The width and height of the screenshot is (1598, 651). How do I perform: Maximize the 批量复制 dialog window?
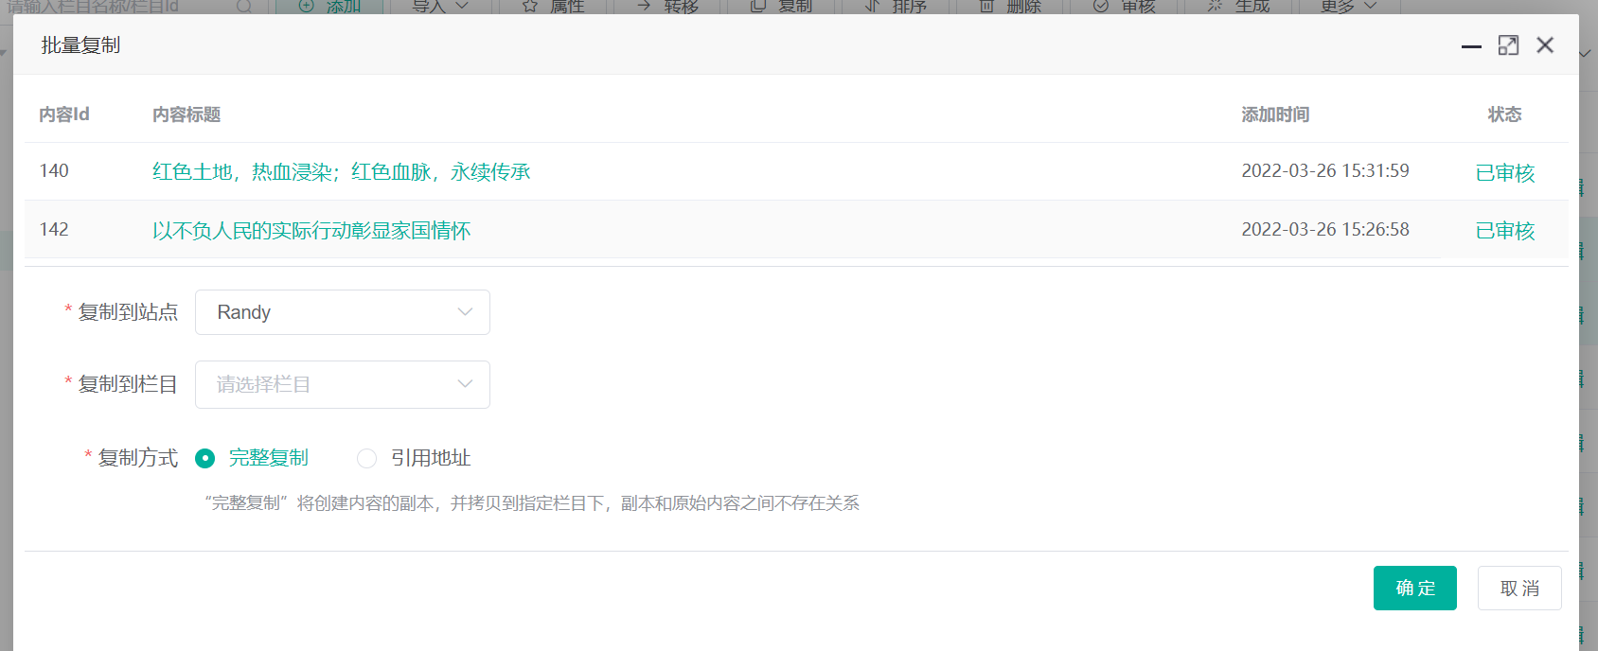1508,45
